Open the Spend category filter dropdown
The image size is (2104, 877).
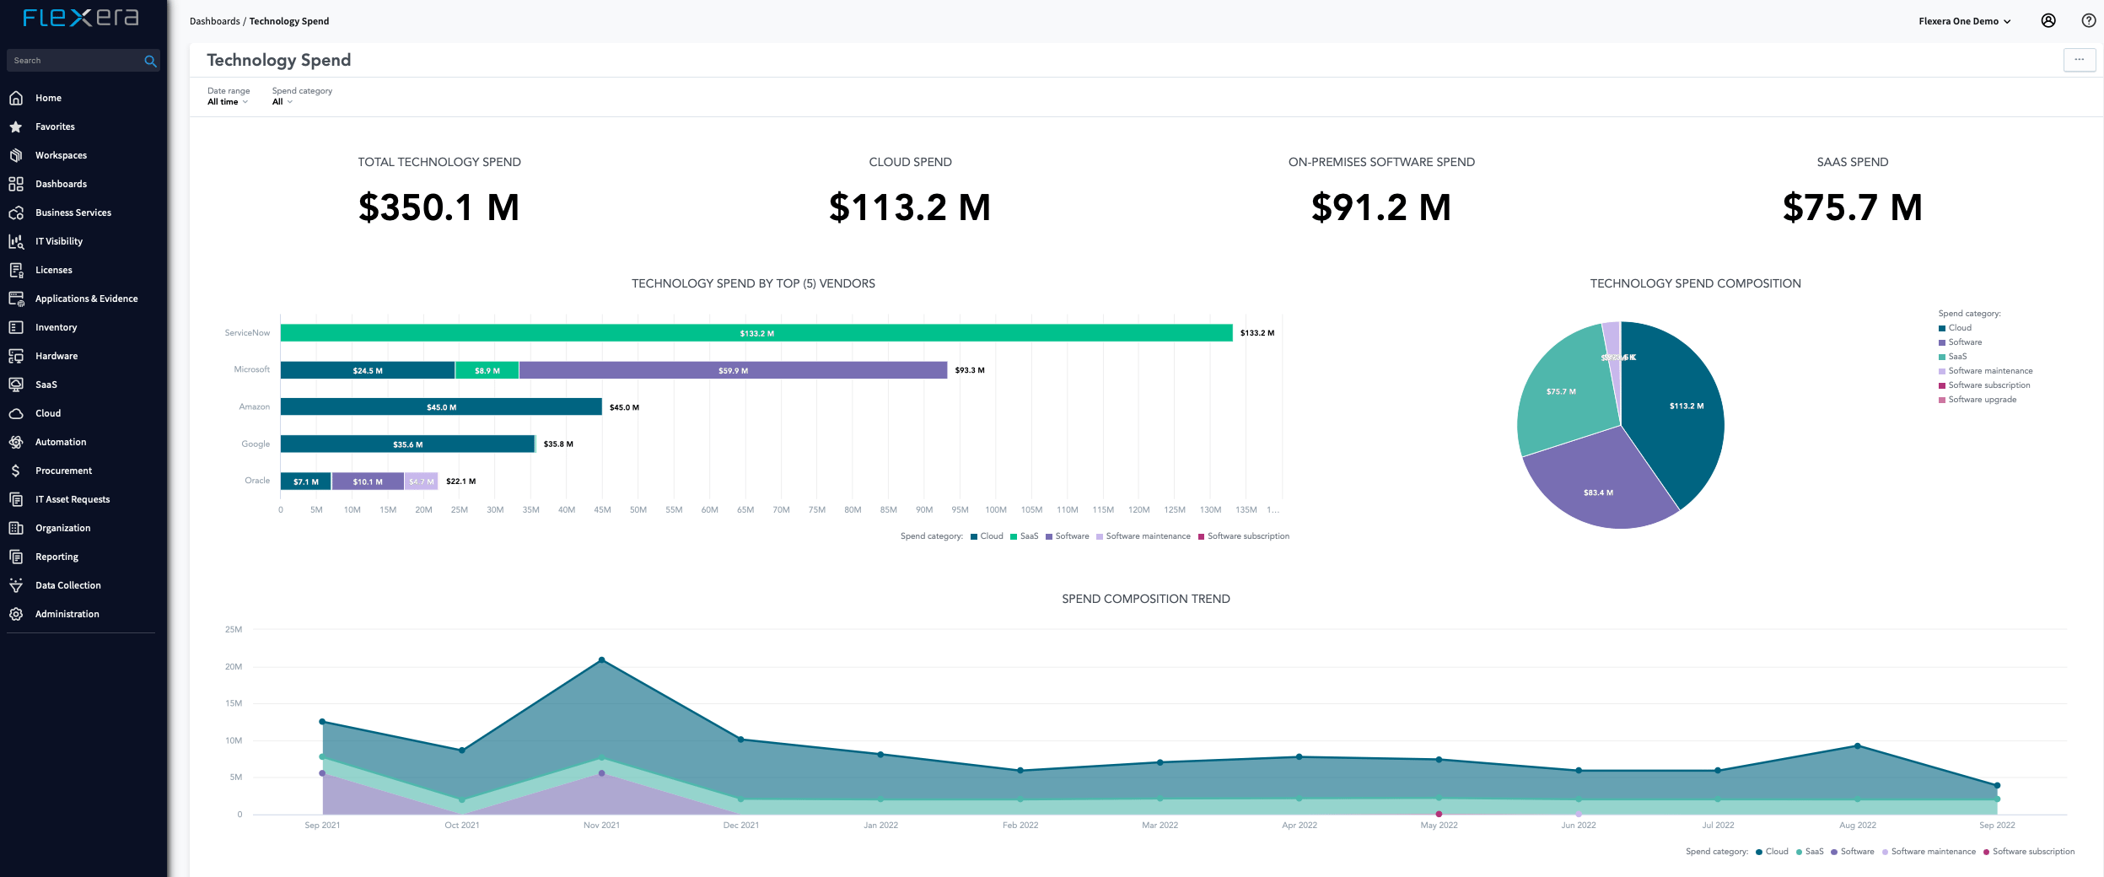tap(283, 102)
